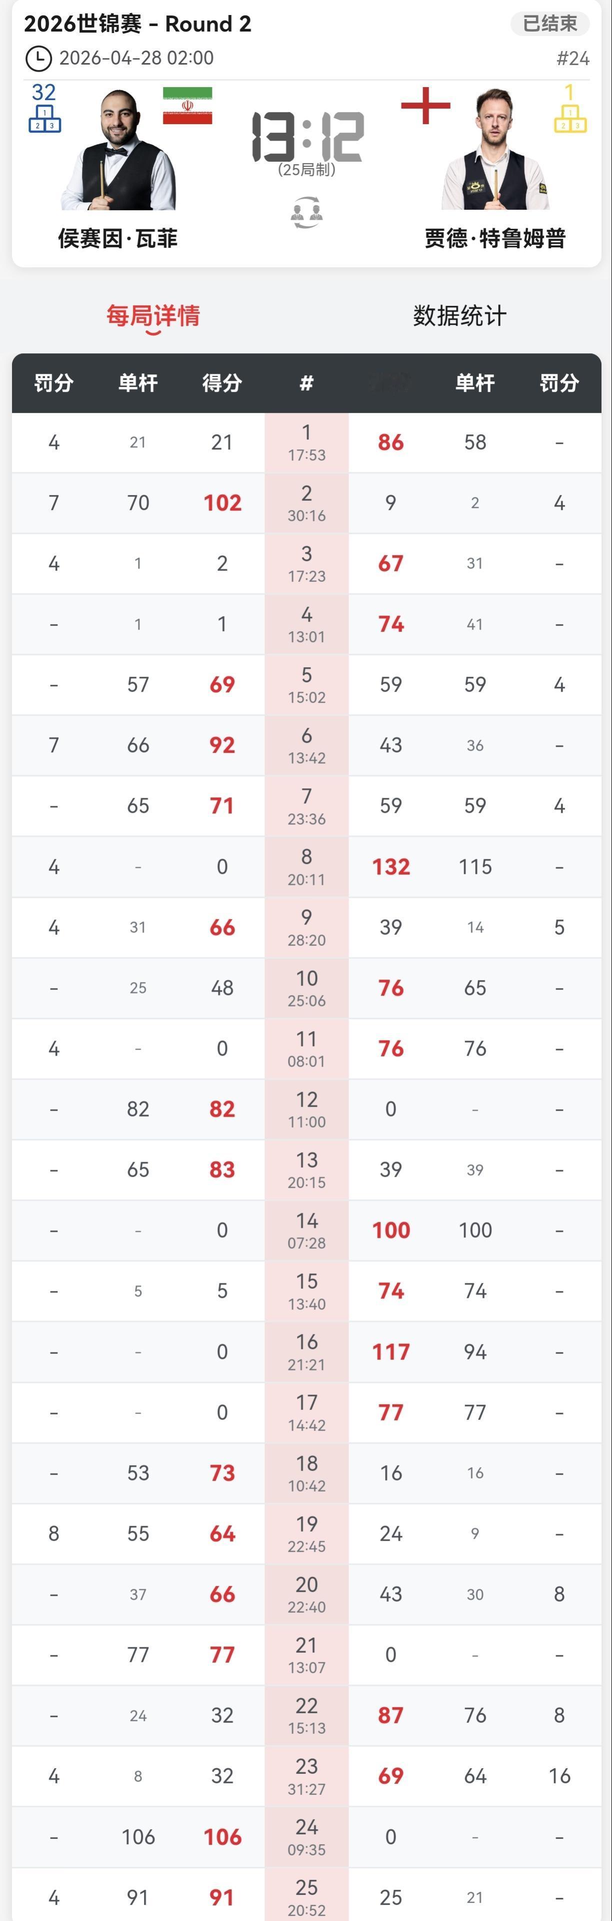Screen dimensions: 612x1921
Task: Open player name 侯赛因·瓦菲
Action: [x=117, y=239]
